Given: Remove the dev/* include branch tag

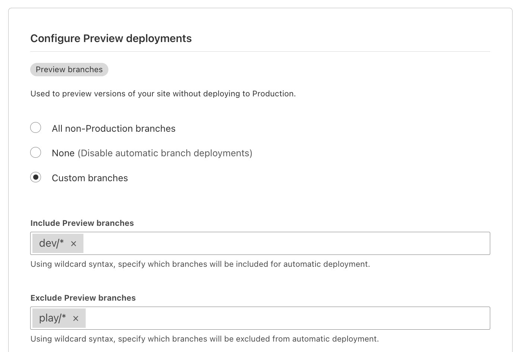Looking at the screenshot, I should 73,243.
